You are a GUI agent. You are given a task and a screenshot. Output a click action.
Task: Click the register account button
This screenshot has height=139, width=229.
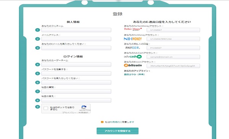point(118,131)
